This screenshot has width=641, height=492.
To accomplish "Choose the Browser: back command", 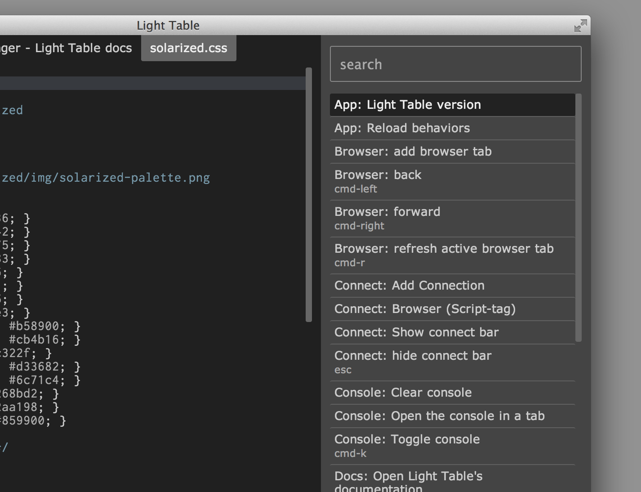I will (x=452, y=181).
